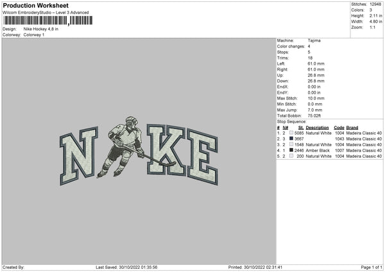Viewport: 385px width, 272px height.
Task: Click the Color changes value 4
Action: [309, 46]
